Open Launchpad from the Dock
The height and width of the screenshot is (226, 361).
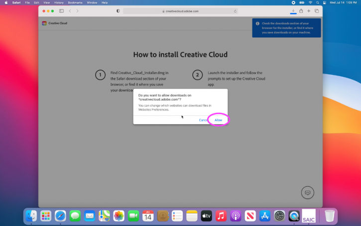[x=46, y=216]
